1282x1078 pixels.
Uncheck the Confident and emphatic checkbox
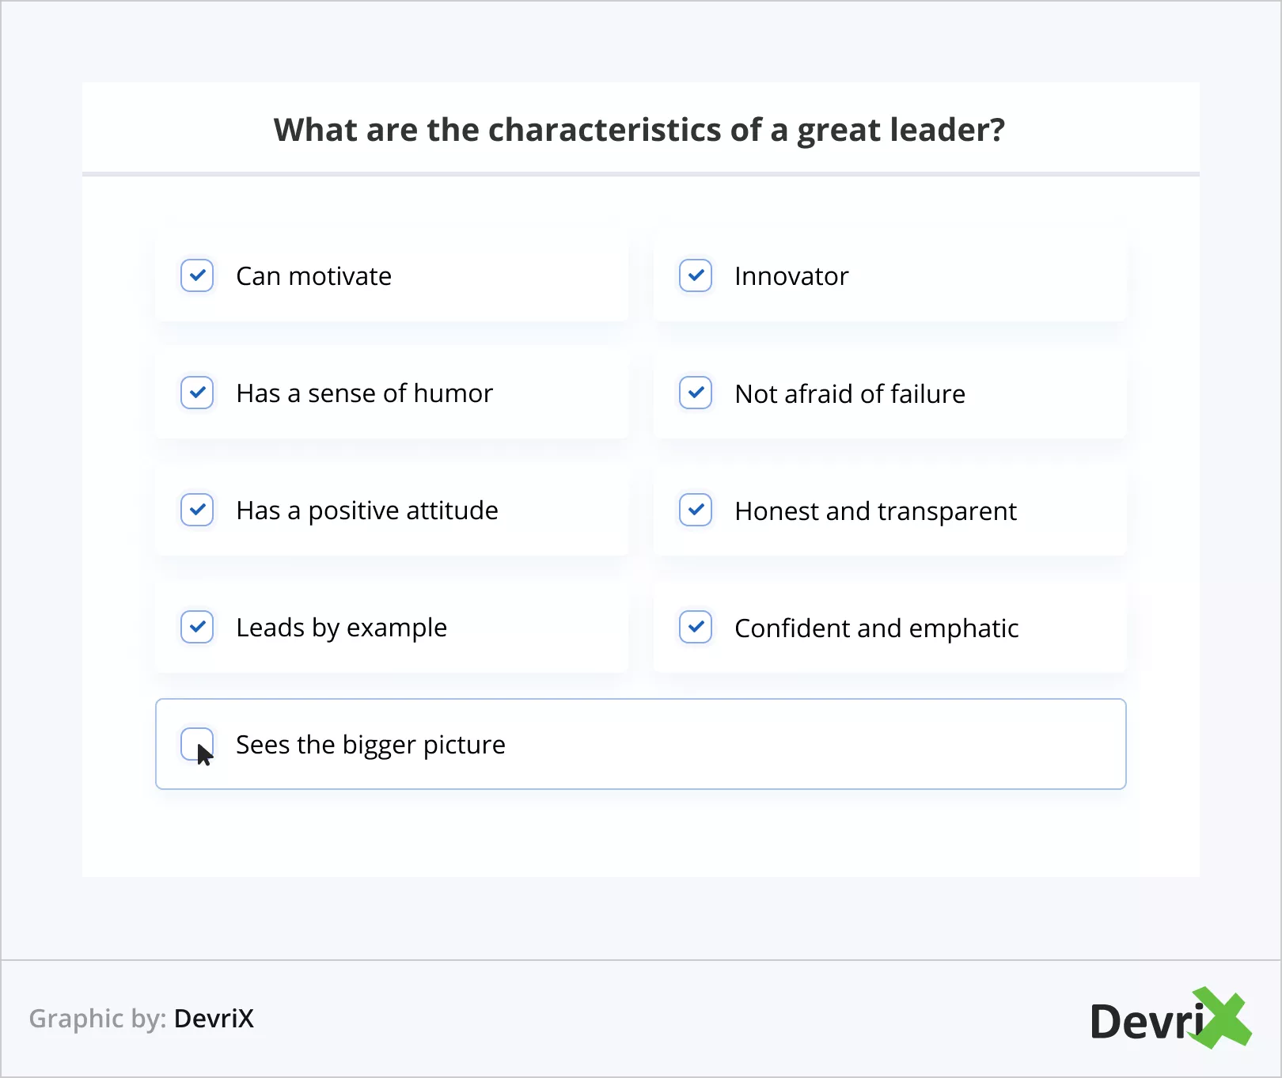coord(696,627)
